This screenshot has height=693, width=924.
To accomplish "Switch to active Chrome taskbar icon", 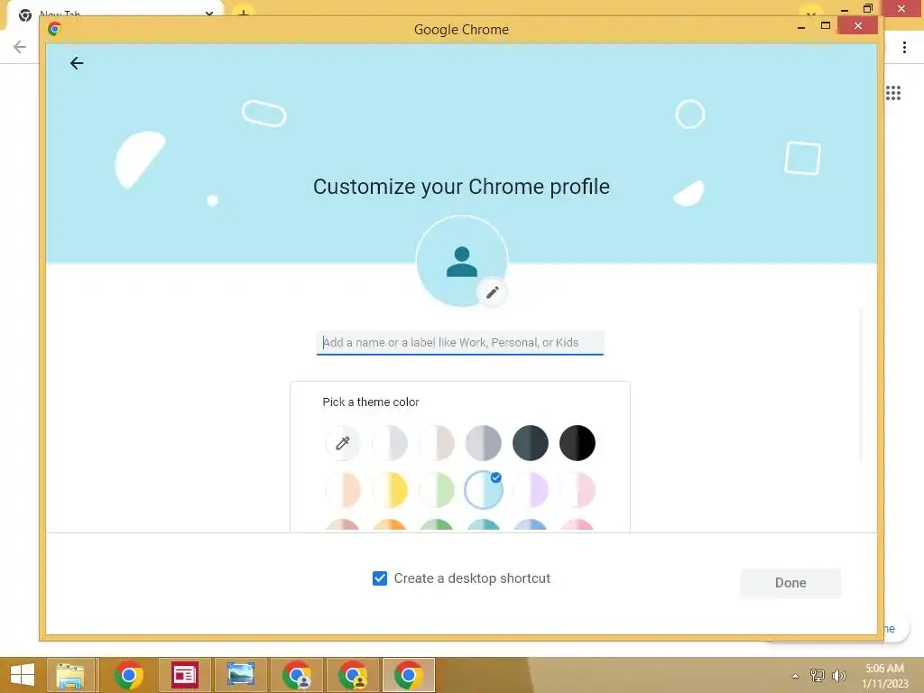I will pyautogui.click(x=409, y=675).
